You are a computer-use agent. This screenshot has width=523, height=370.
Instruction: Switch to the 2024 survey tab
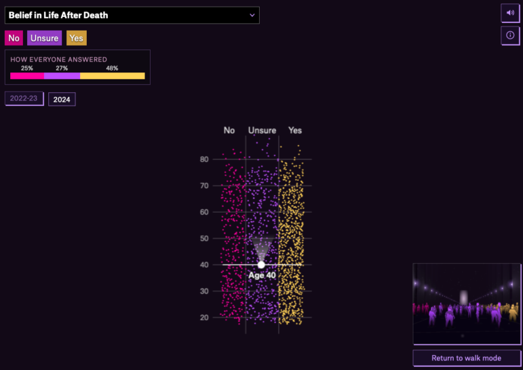pos(62,100)
